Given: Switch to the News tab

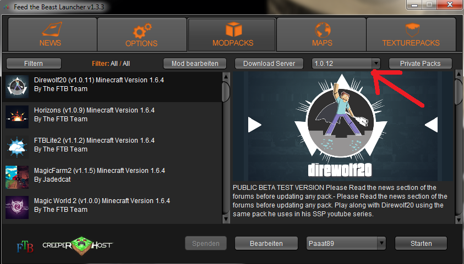Looking at the screenshot, I should click(50, 35).
